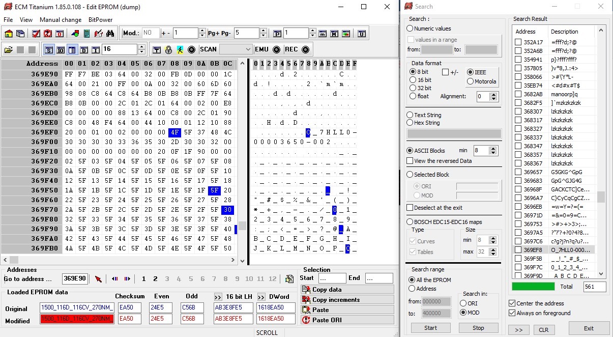Enable View the reversed Data checkbox
Viewport: 613px width, 337px height.
(439, 161)
